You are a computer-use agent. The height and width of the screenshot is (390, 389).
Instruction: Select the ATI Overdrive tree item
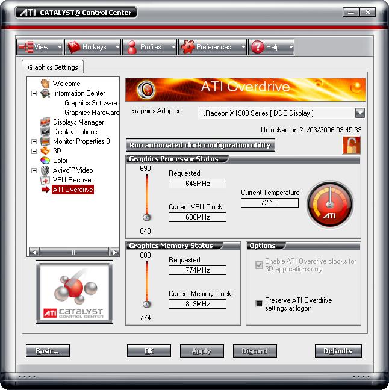coord(73,190)
